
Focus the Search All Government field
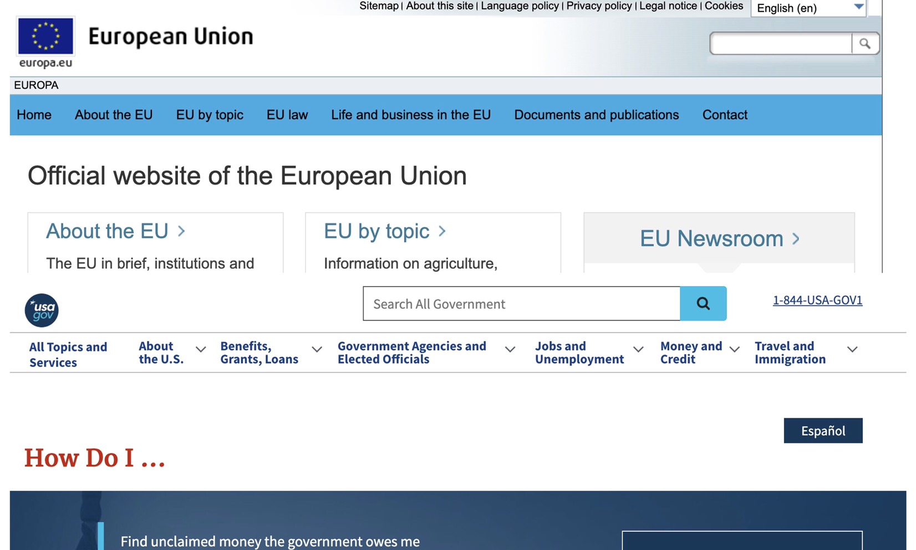click(521, 303)
